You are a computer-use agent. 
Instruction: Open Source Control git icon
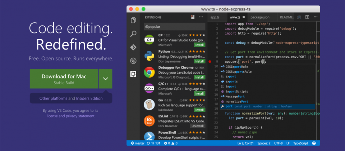(133, 47)
